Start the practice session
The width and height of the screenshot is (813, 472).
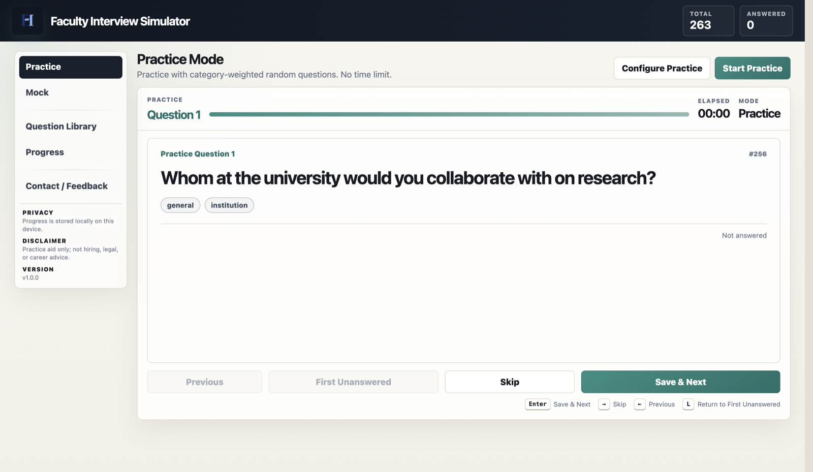[752, 68]
